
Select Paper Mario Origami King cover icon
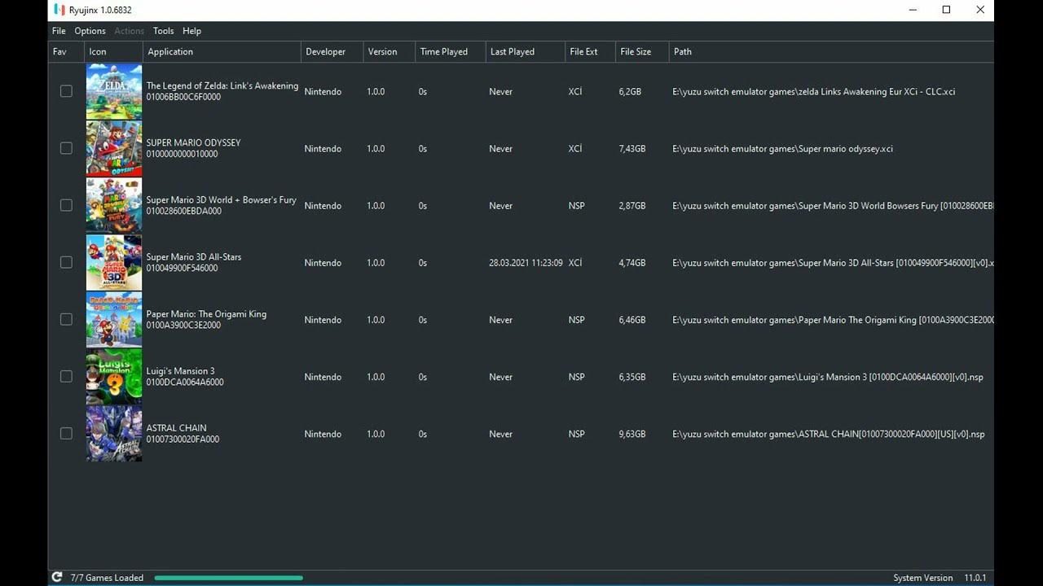(114, 320)
